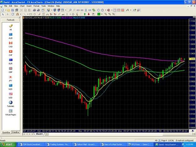Print the chart with the printer icon

tap(34, 10)
